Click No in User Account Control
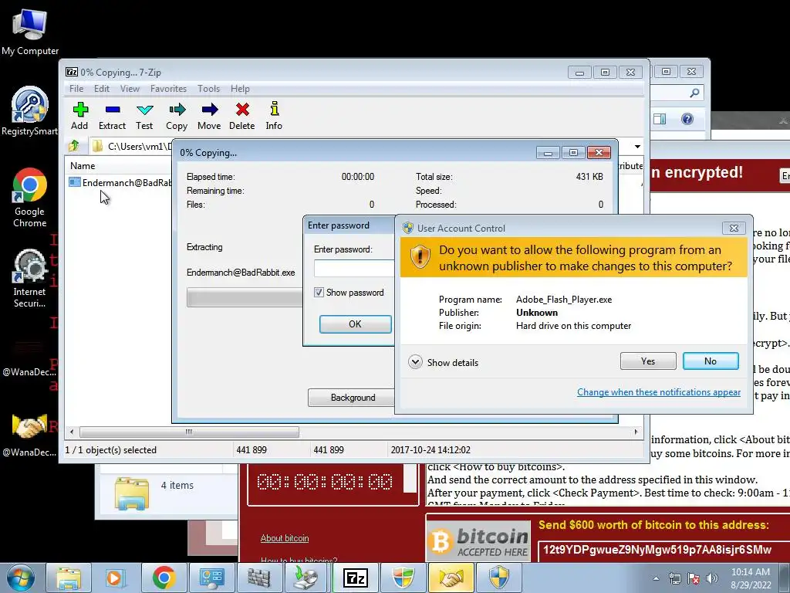Screen dimensions: 790x593 coord(711,361)
